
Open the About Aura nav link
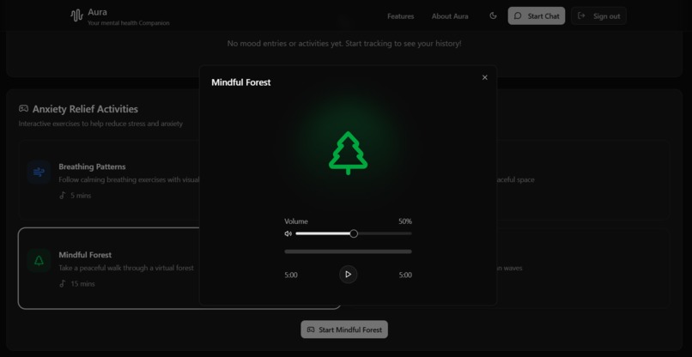[450, 16]
